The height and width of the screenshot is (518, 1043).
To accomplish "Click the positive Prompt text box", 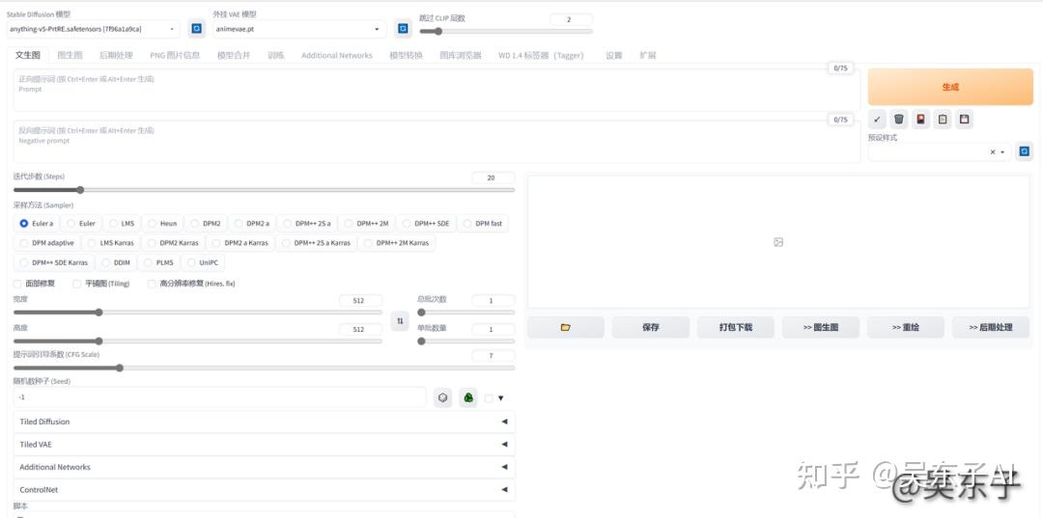I will (437, 90).
